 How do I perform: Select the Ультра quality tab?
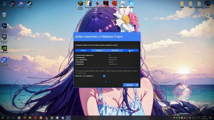pyautogui.click(x=131, y=50)
